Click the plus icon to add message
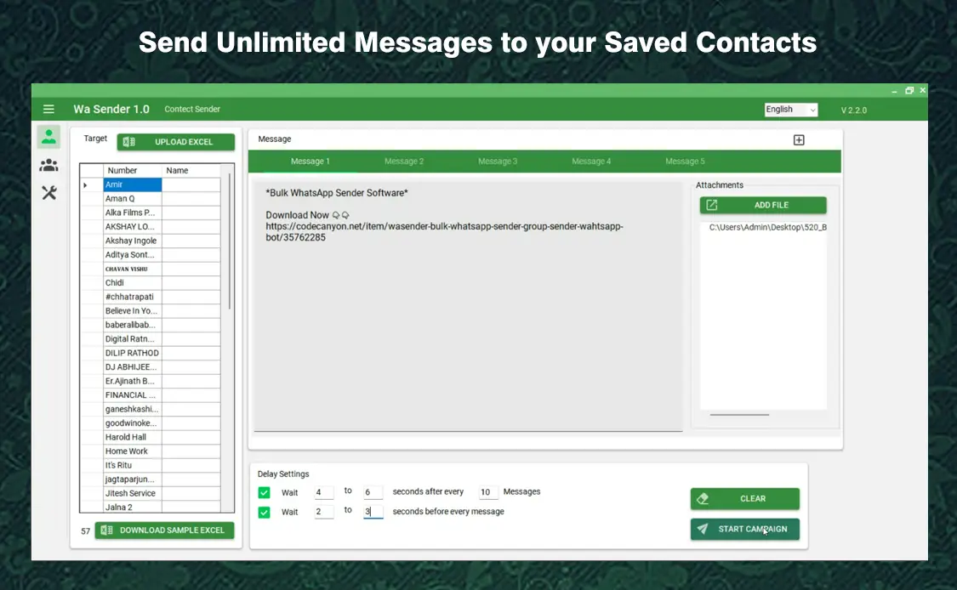Image resolution: width=957 pixels, height=590 pixels. tap(799, 140)
